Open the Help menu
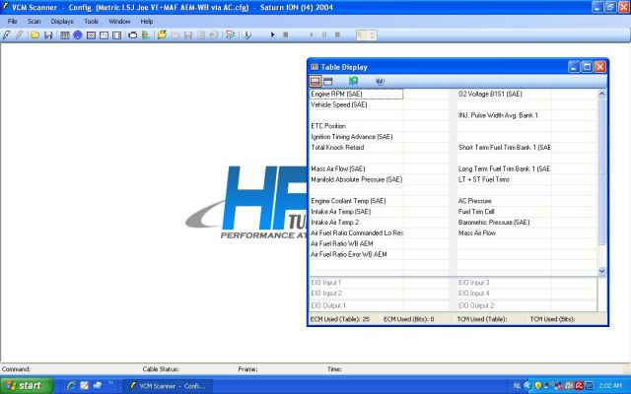The height and width of the screenshot is (394, 631). tap(147, 22)
